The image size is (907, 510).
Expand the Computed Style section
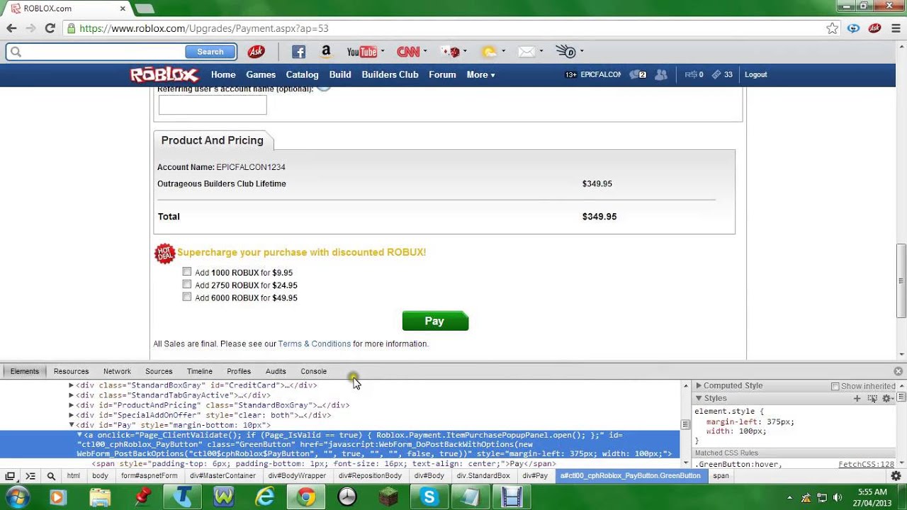(x=699, y=386)
